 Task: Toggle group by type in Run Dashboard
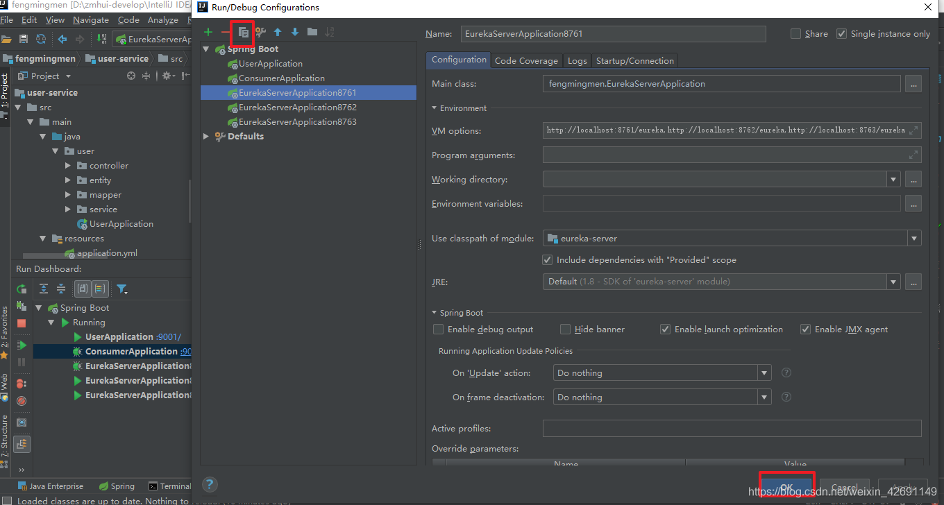83,289
